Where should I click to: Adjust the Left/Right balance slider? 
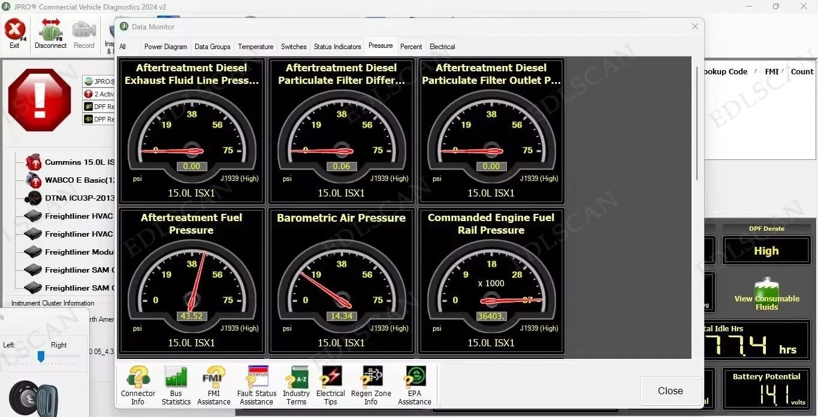coord(41,356)
